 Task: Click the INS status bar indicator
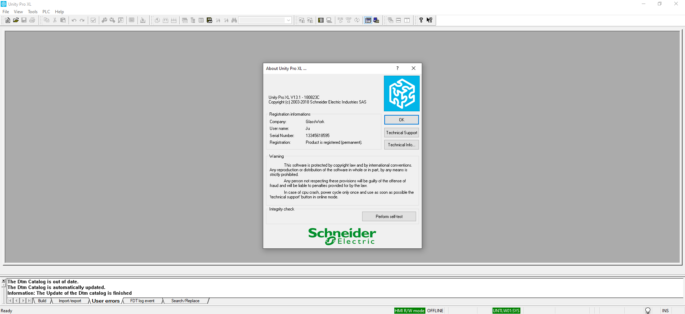click(x=665, y=311)
